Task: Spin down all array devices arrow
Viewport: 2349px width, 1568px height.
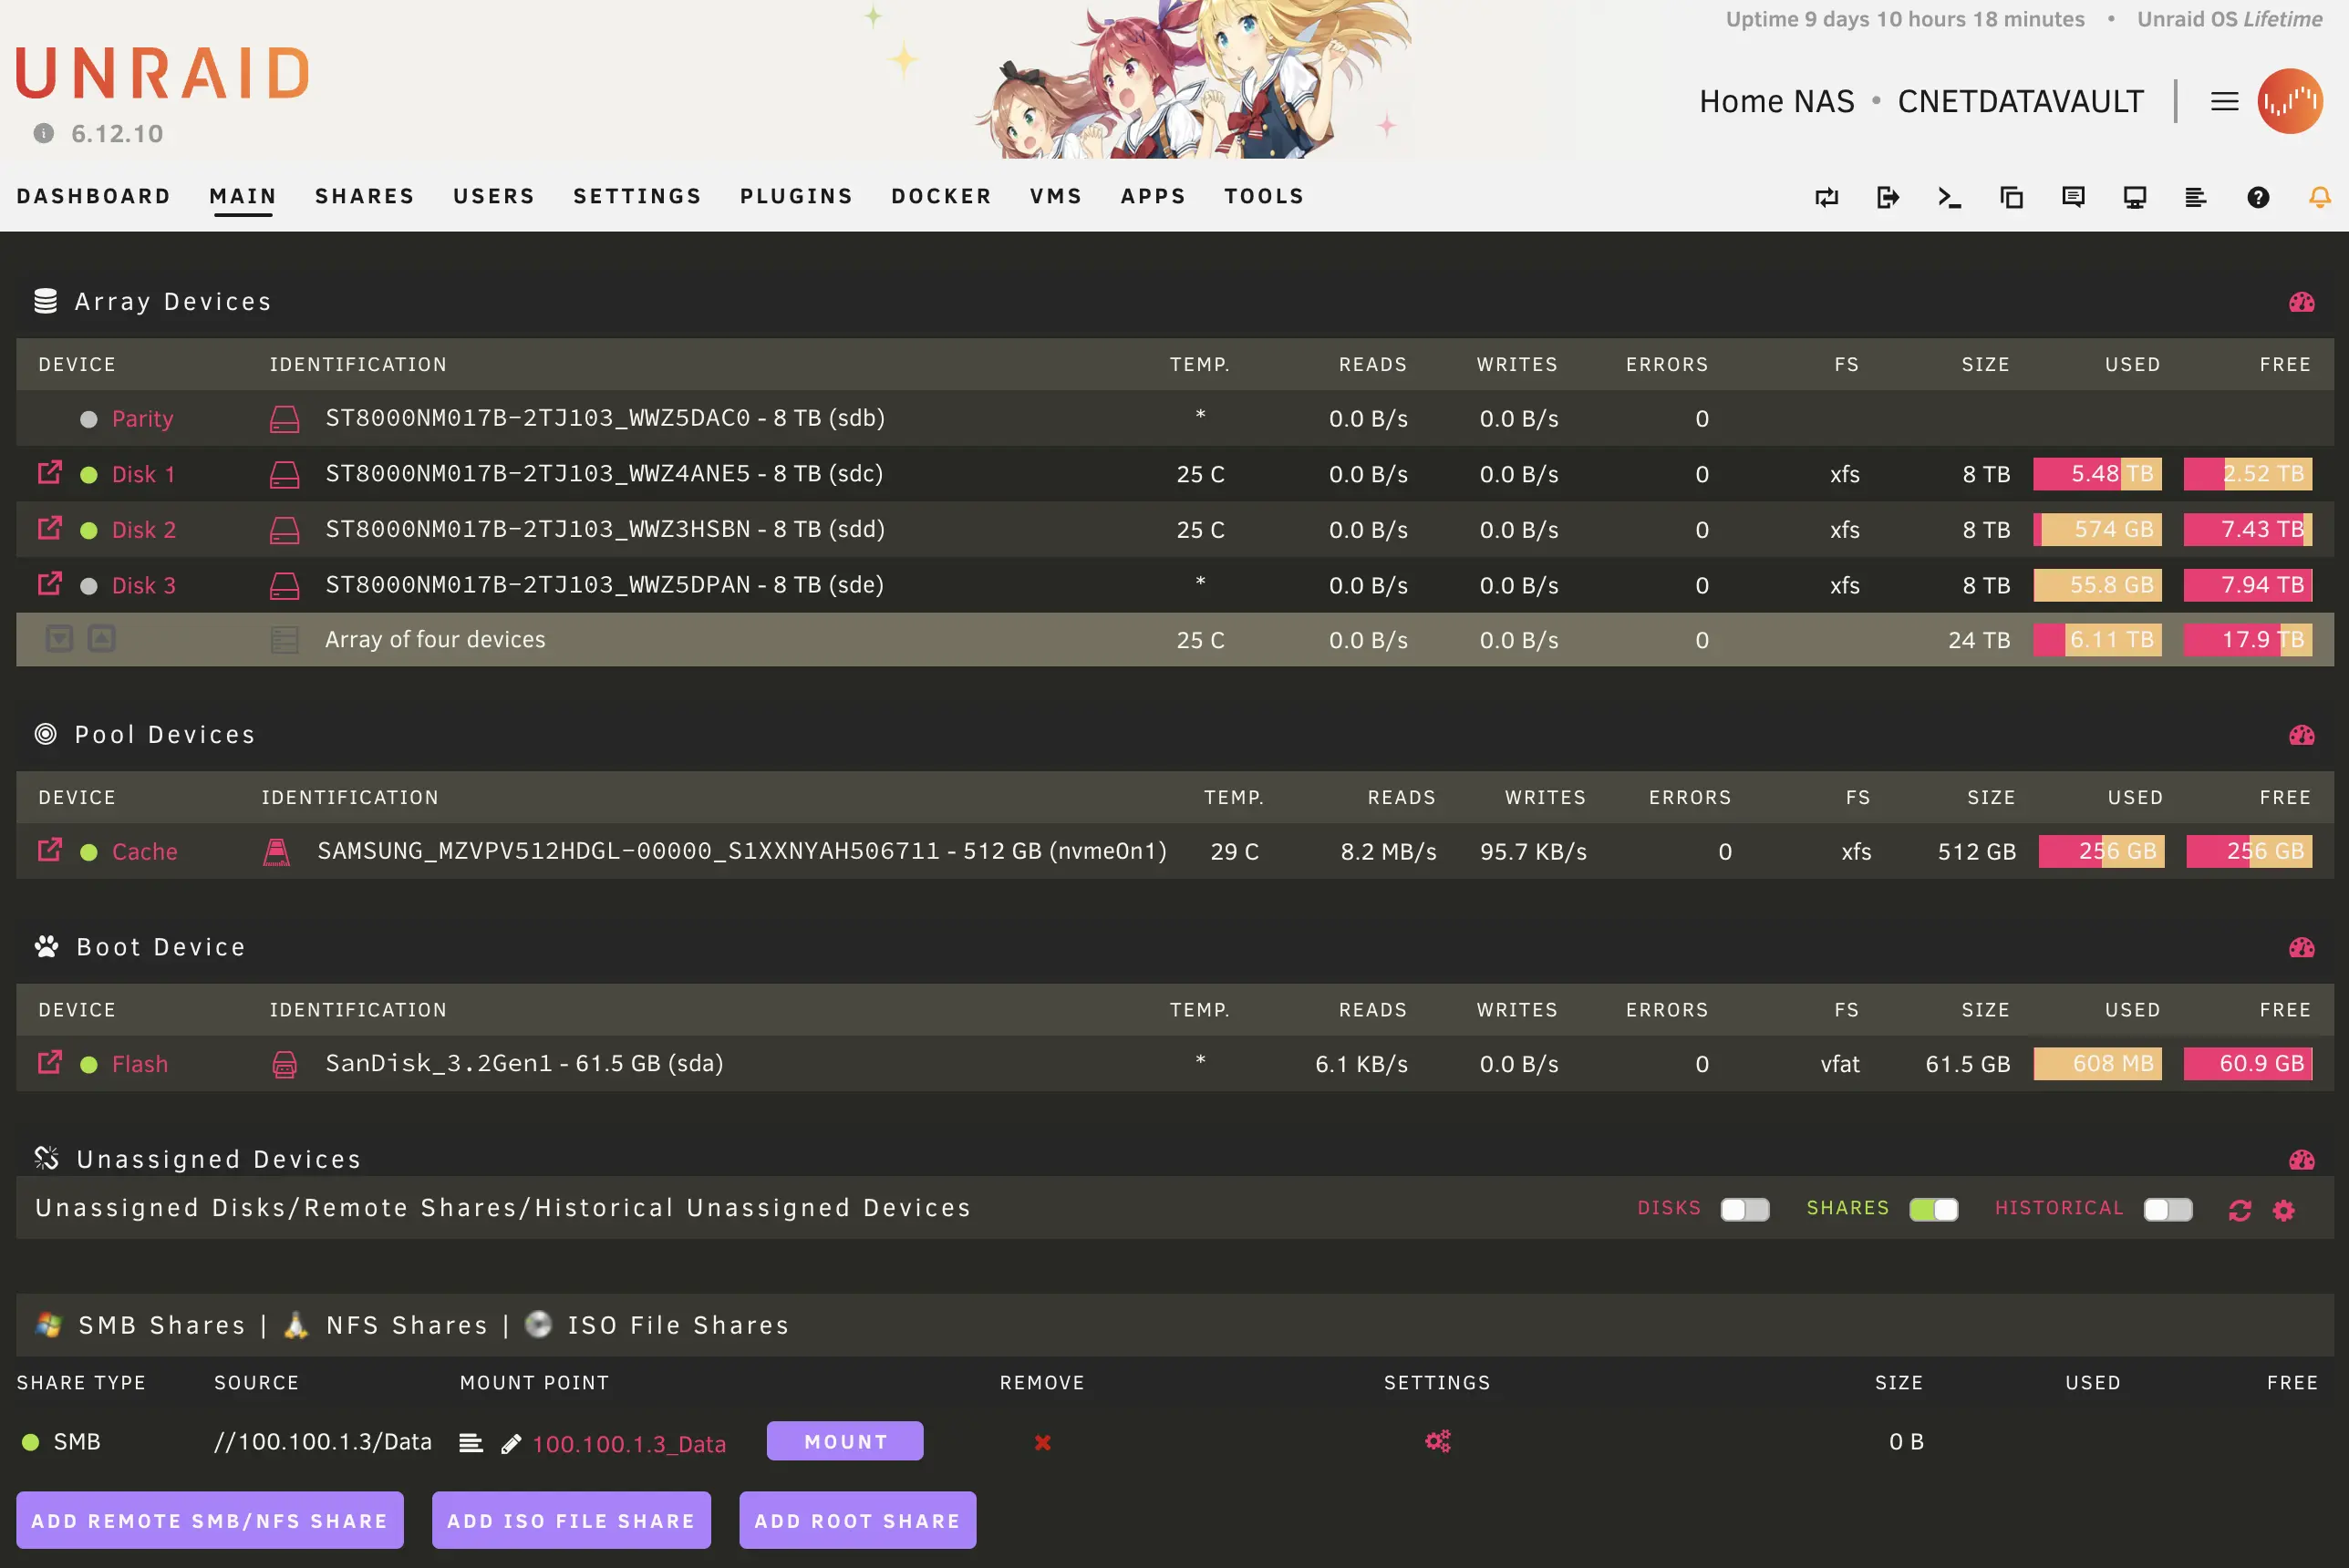Action: (60, 639)
